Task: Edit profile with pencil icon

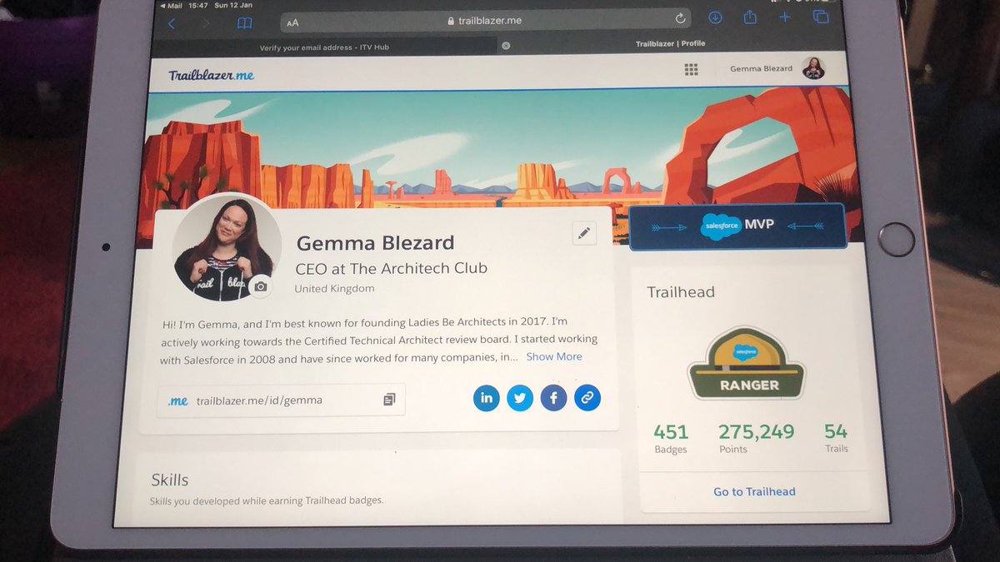Action: pos(585,234)
